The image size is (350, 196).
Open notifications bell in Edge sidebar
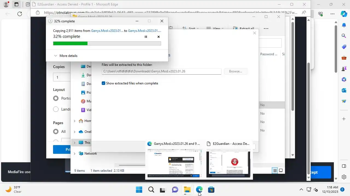click(x=344, y=25)
